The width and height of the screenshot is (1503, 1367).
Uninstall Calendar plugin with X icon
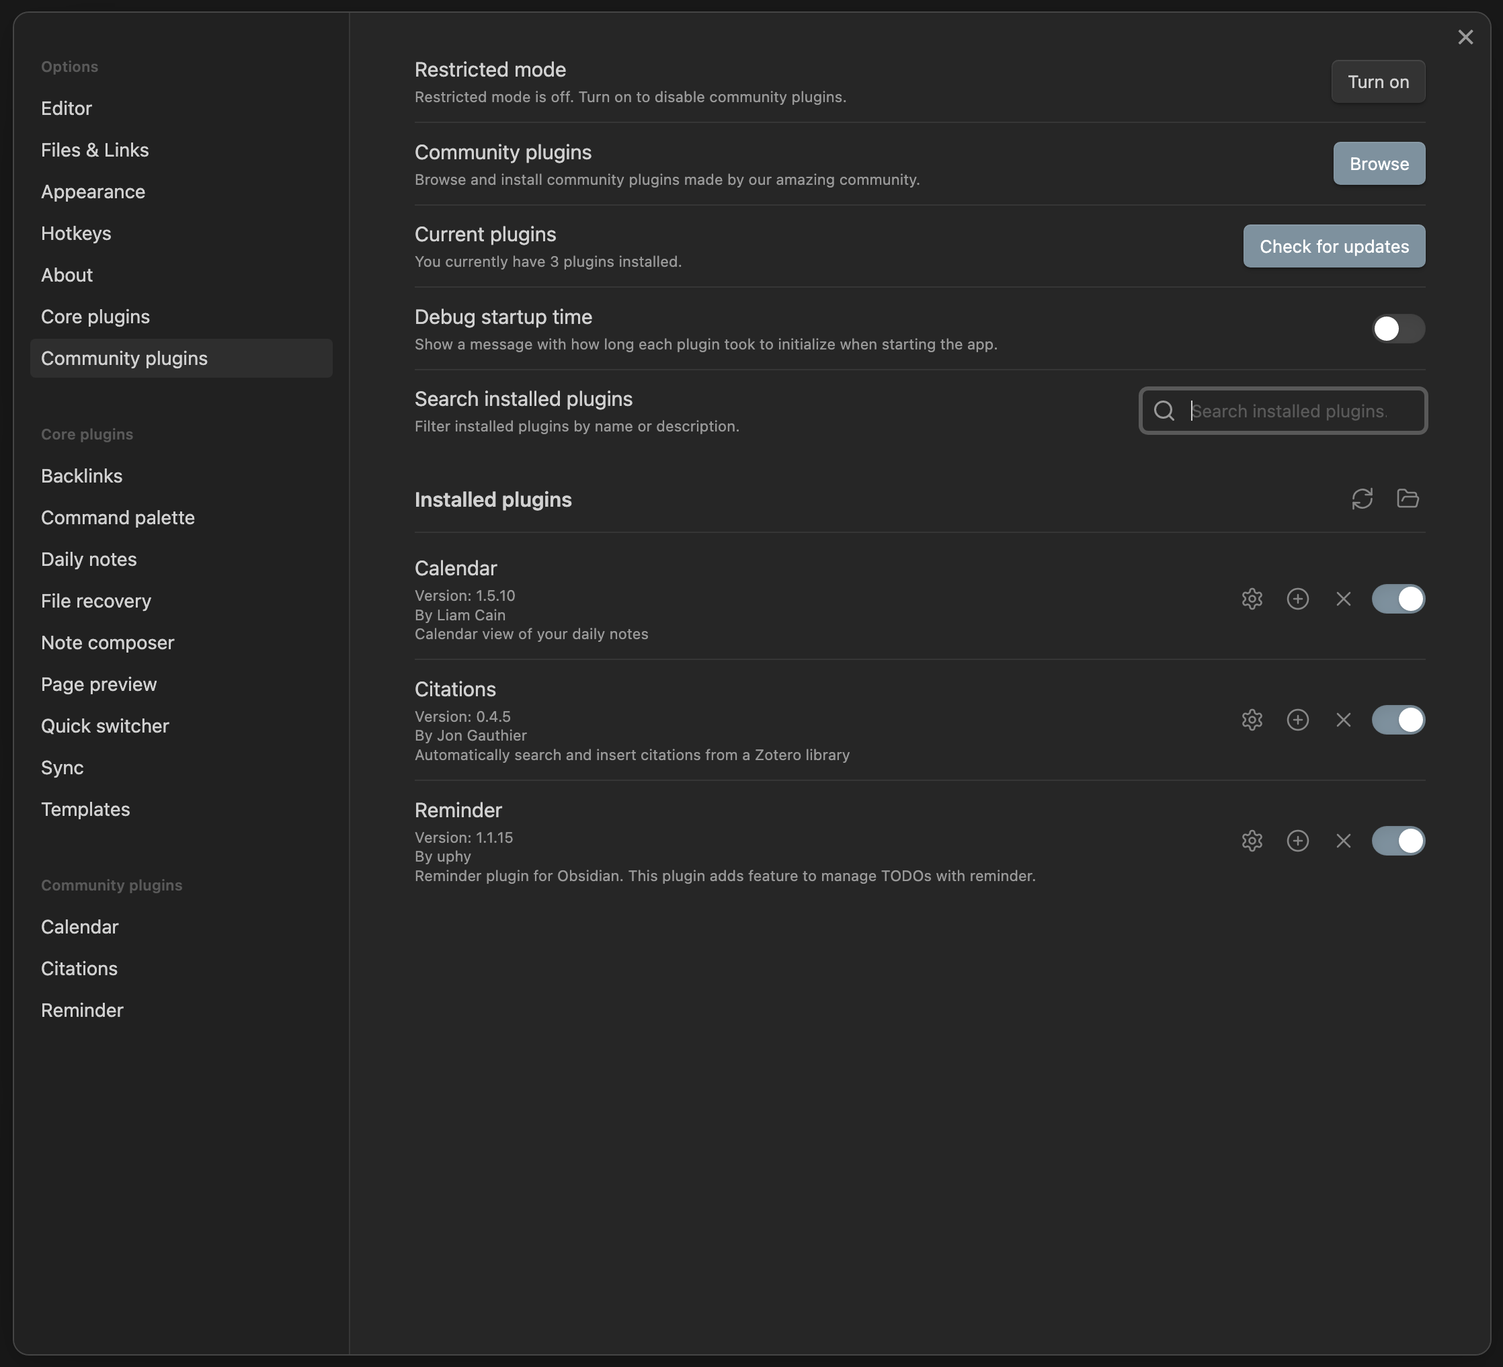[x=1343, y=599]
